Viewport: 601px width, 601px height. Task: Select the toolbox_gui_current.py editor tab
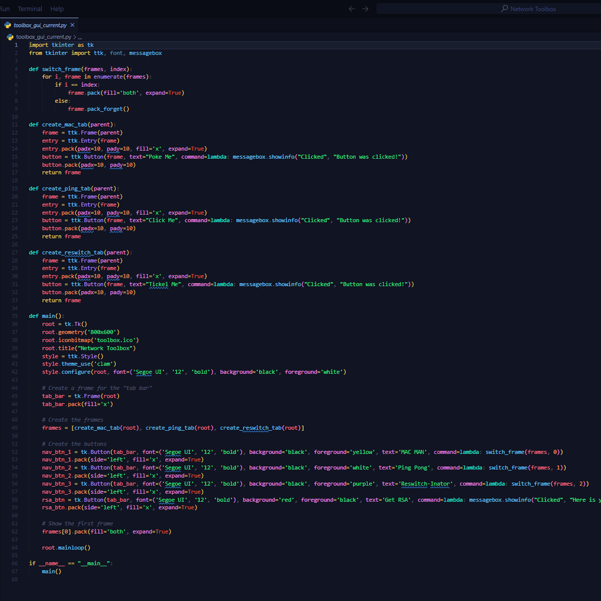(x=40, y=25)
